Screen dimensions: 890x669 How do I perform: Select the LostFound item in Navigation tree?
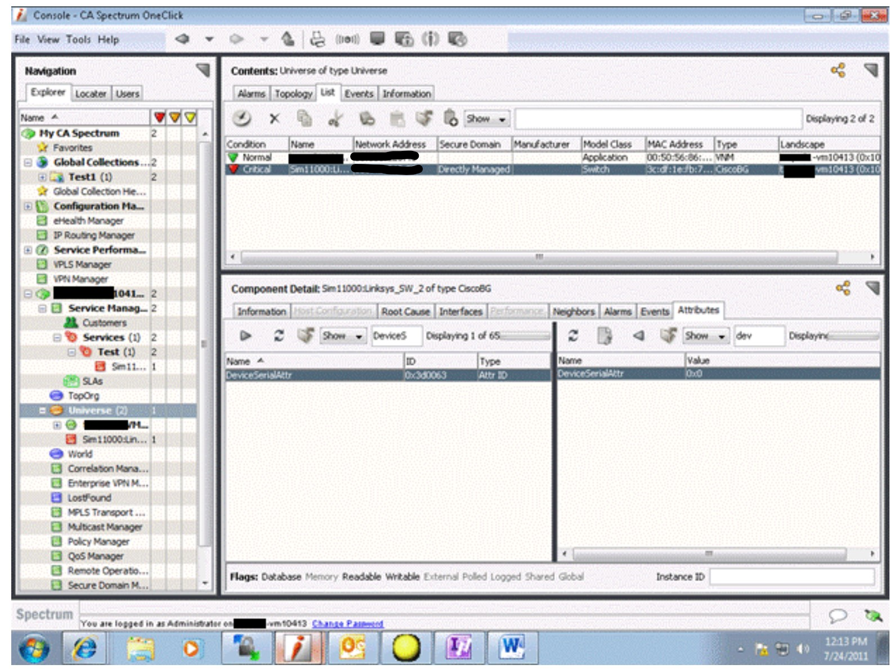[90, 498]
